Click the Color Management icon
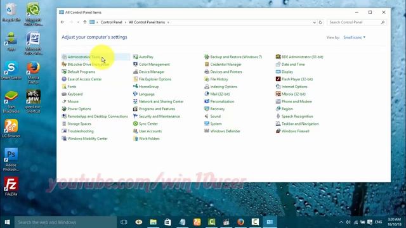The width and height of the screenshot is (406, 228). click(x=135, y=65)
